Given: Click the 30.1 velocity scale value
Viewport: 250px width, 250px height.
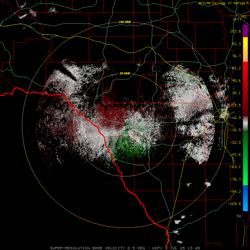Looking at the screenshot, I should click(236, 93).
